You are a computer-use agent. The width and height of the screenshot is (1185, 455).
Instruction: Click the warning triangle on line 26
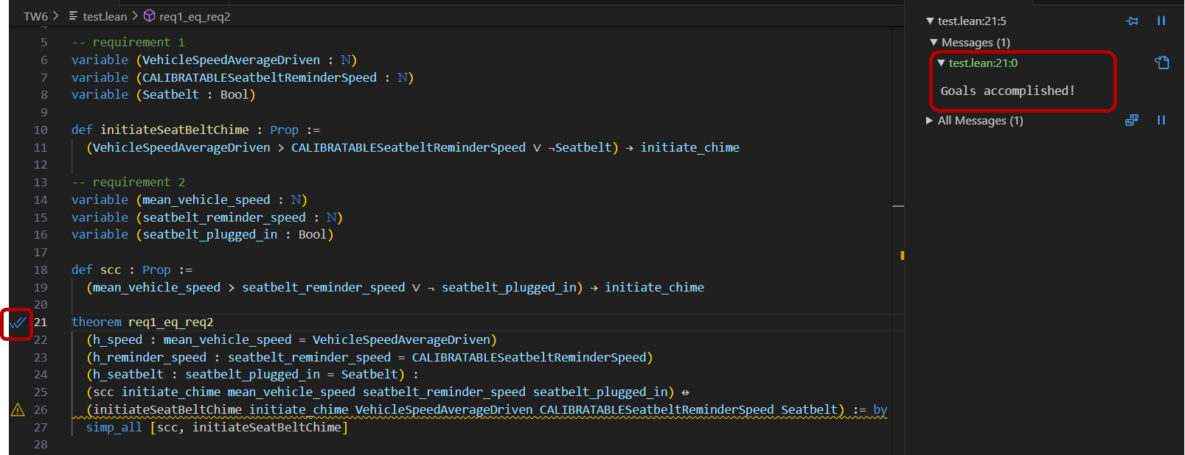(18, 410)
